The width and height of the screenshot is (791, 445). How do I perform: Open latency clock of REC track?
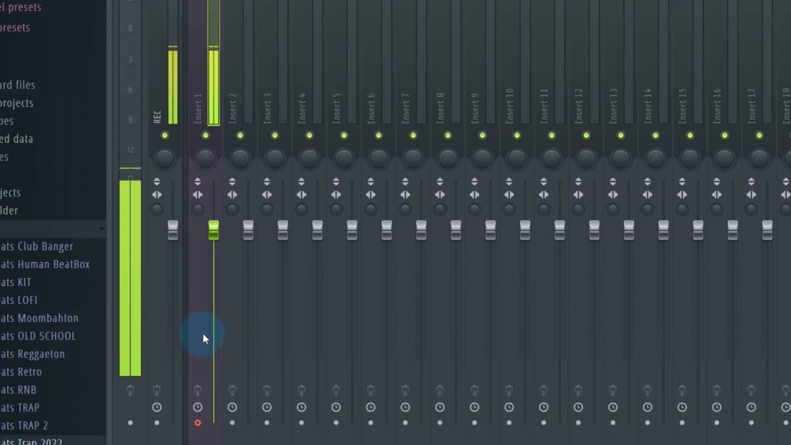coord(157,407)
